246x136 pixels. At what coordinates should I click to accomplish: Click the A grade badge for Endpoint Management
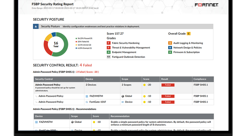tap(109, 52)
